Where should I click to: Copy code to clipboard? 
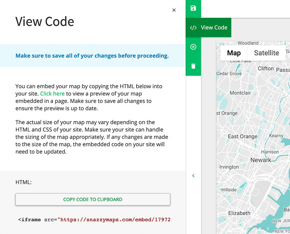(x=93, y=200)
